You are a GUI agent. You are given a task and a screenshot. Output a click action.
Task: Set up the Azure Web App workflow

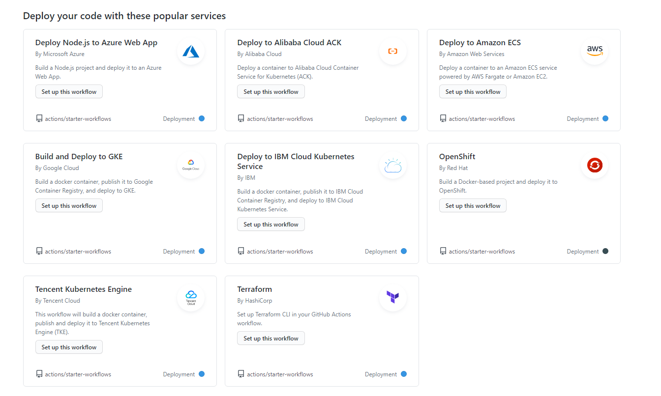tap(69, 92)
